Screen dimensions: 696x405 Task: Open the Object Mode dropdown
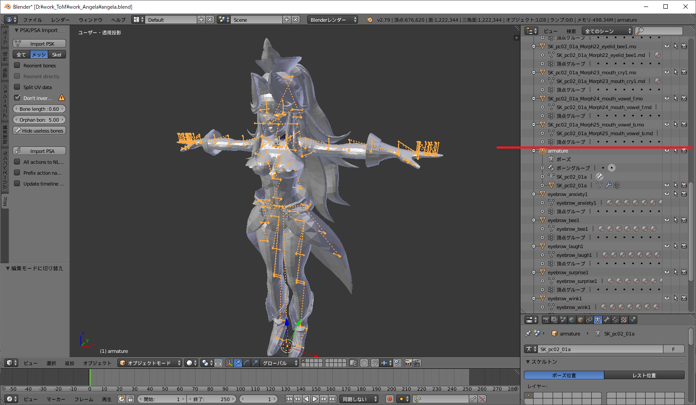[x=149, y=363]
